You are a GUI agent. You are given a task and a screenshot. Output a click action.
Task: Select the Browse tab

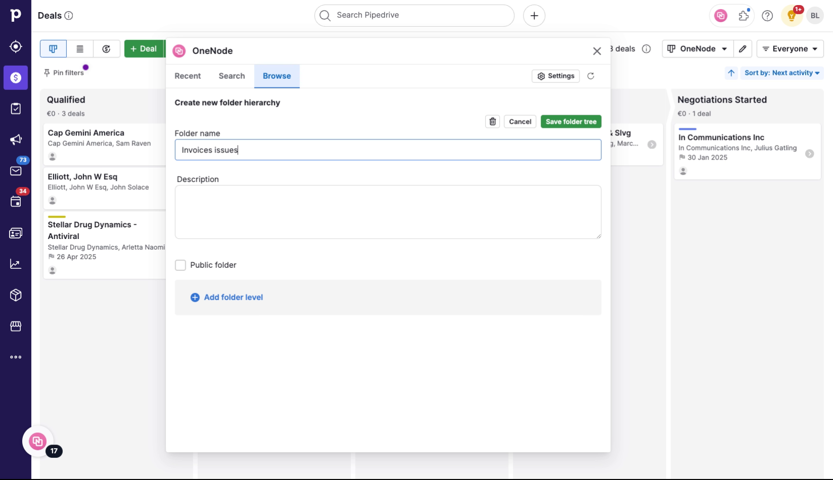click(x=277, y=76)
